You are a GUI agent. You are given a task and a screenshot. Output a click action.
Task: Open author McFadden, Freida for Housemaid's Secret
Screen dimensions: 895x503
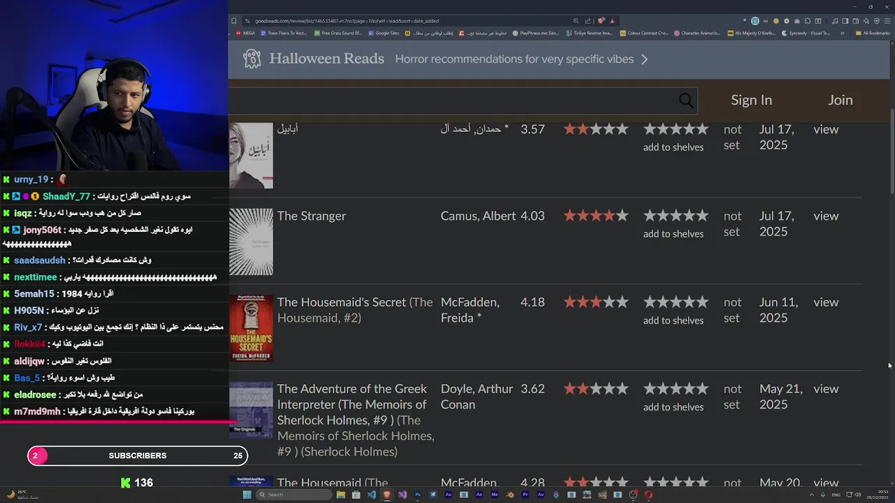tap(470, 310)
